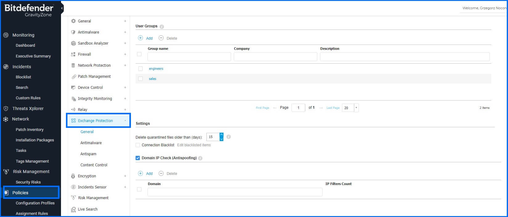The image size is (508, 217).
Task: Click the User Groups info icon
Action: [x=162, y=26]
